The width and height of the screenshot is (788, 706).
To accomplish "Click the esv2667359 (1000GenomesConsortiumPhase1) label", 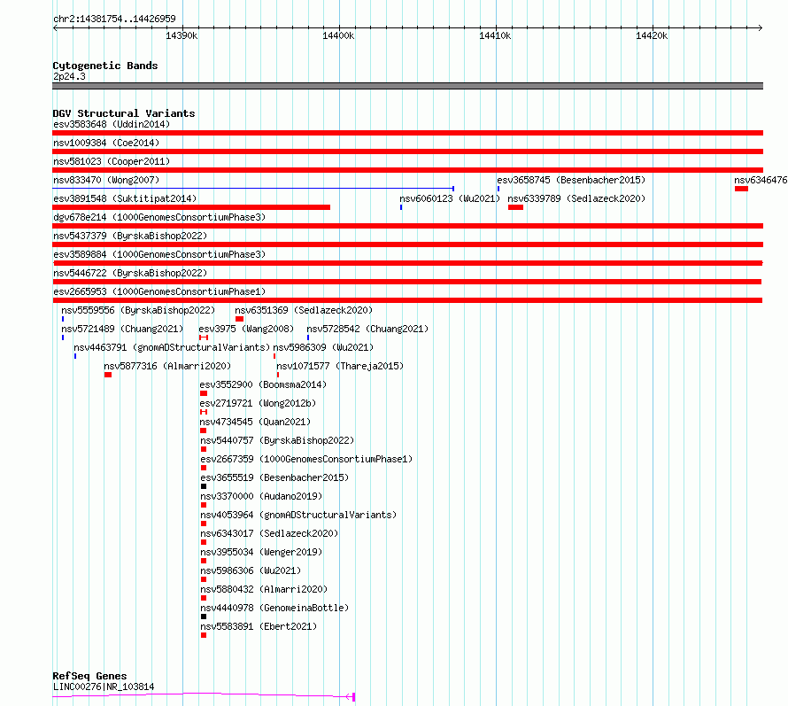I will pyautogui.click(x=306, y=459).
